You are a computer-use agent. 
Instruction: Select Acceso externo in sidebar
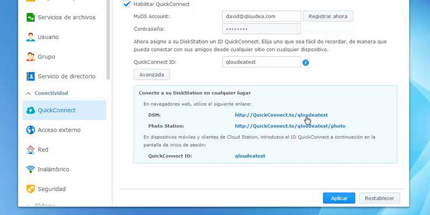[64, 130]
